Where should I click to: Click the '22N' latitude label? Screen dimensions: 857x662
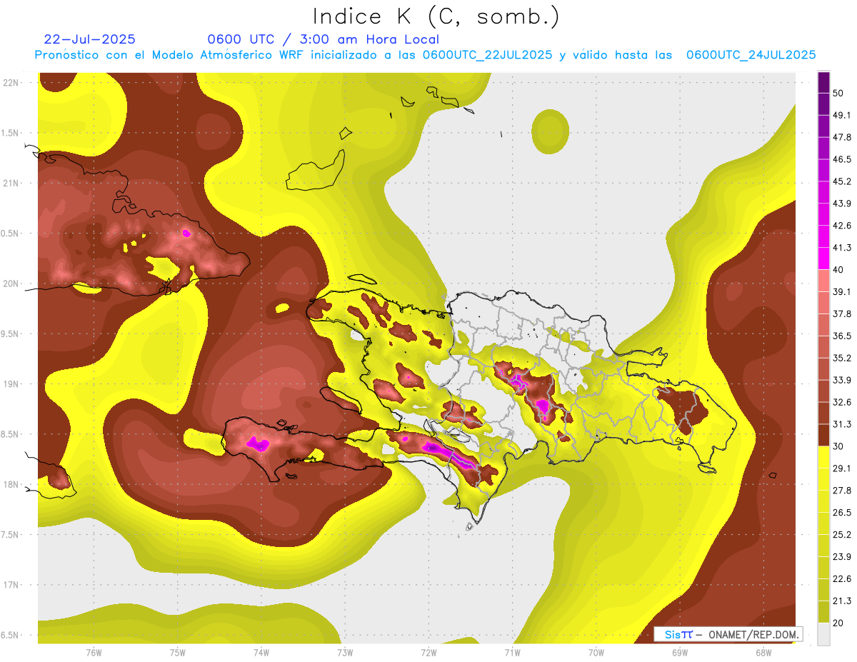tap(12, 82)
